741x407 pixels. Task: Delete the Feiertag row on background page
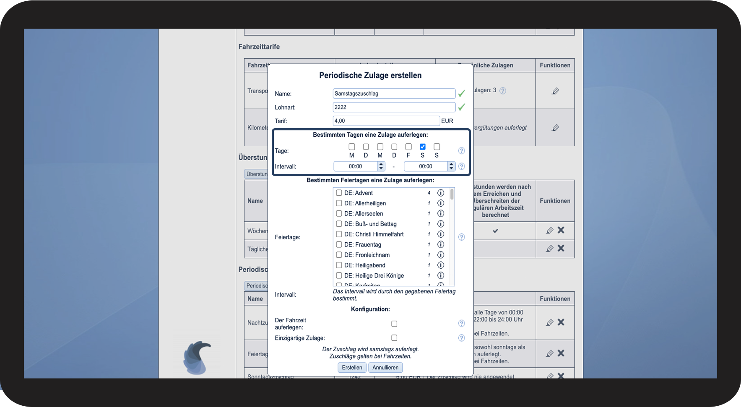[x=561, y=353]
